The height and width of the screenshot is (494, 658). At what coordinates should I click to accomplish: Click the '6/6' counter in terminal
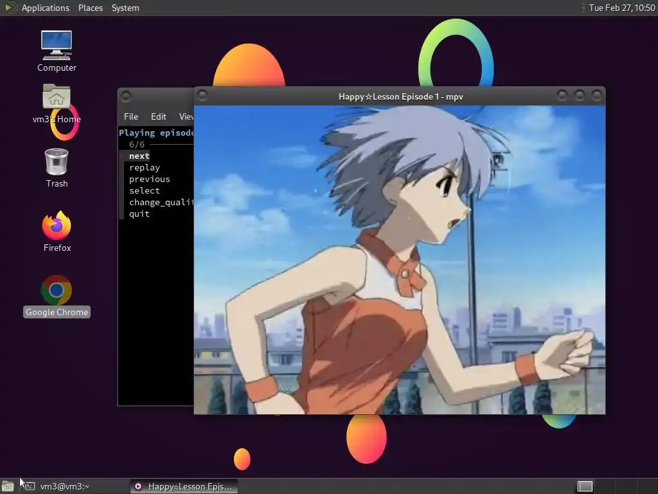pyautogui.click(x=137, y=145)
